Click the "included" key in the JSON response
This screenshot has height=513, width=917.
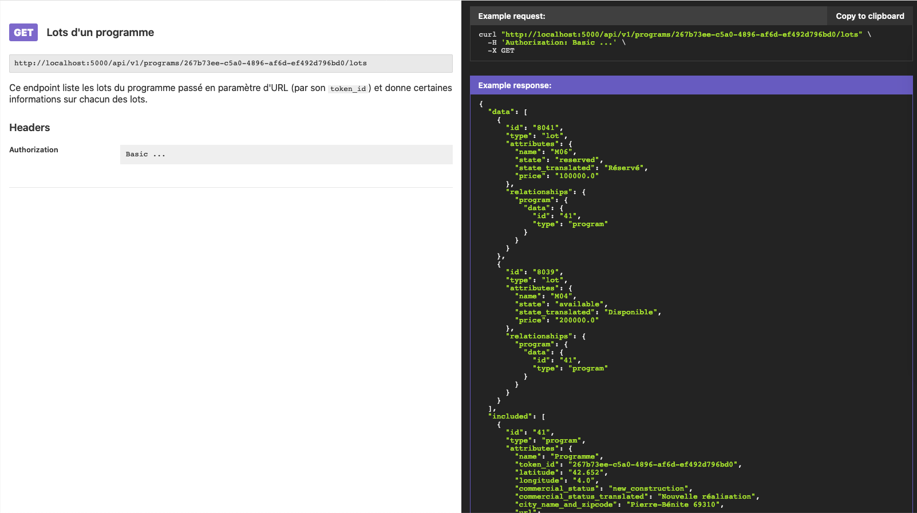[x=511, y=416]
